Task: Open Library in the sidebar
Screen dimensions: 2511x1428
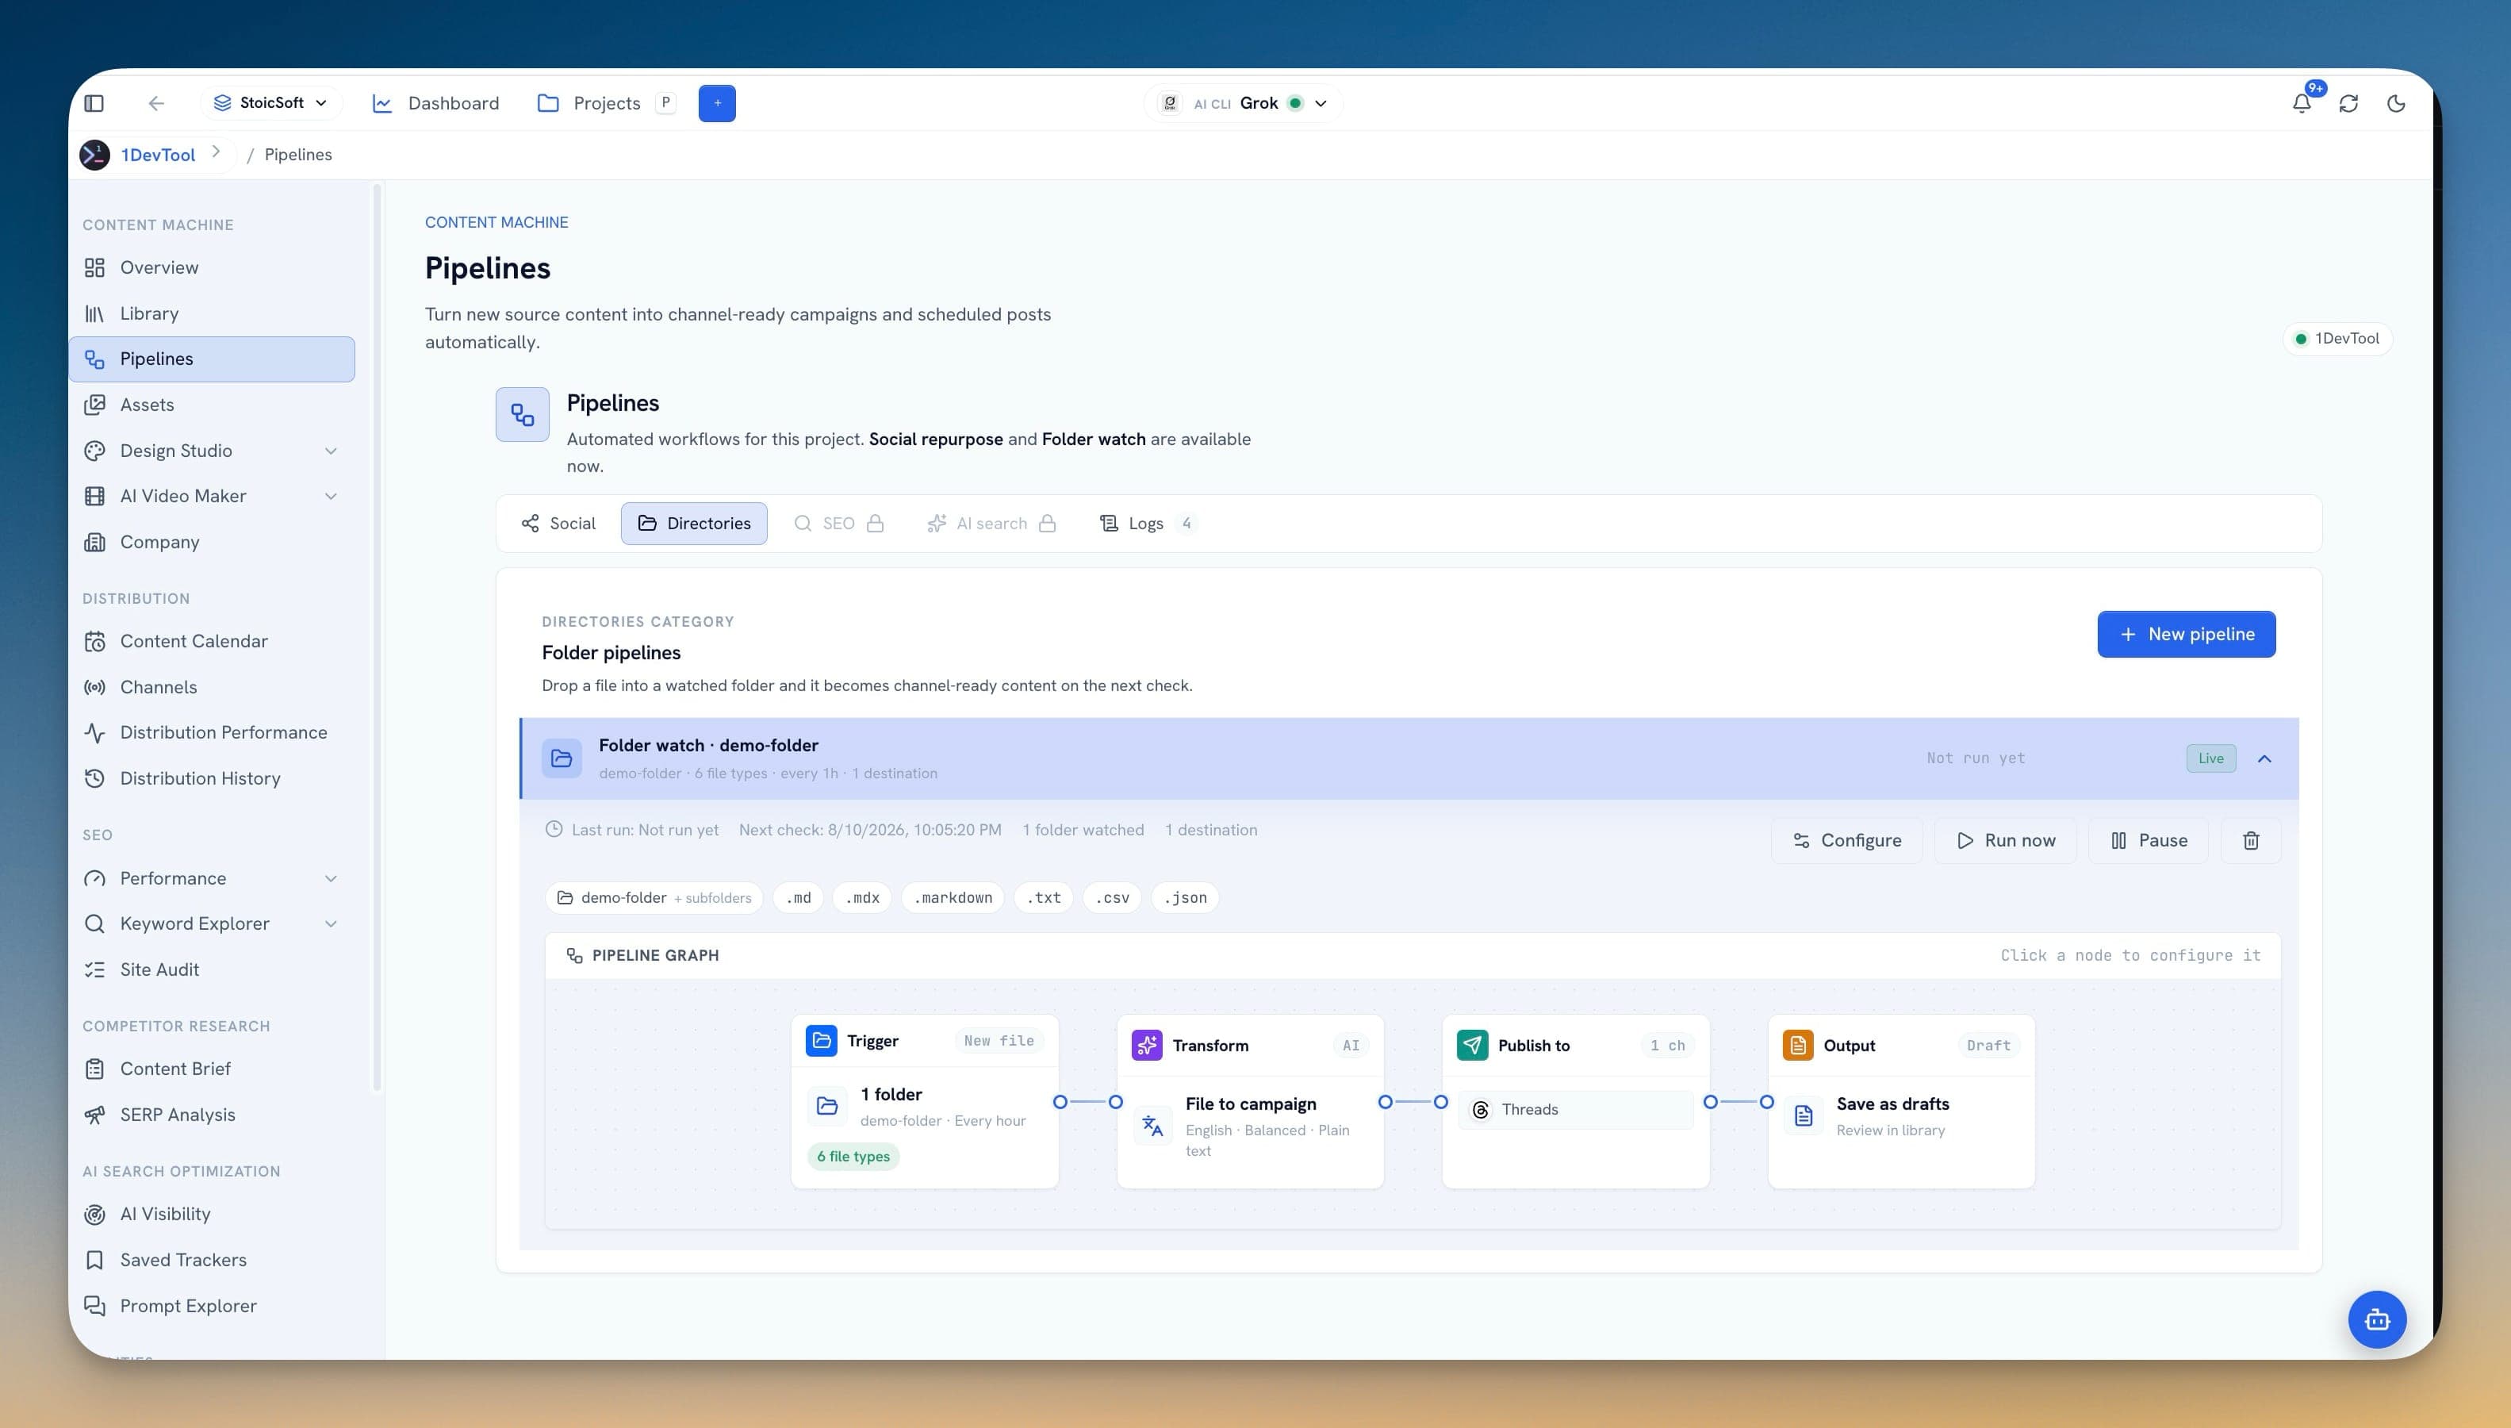Action: tap(212, 314)
